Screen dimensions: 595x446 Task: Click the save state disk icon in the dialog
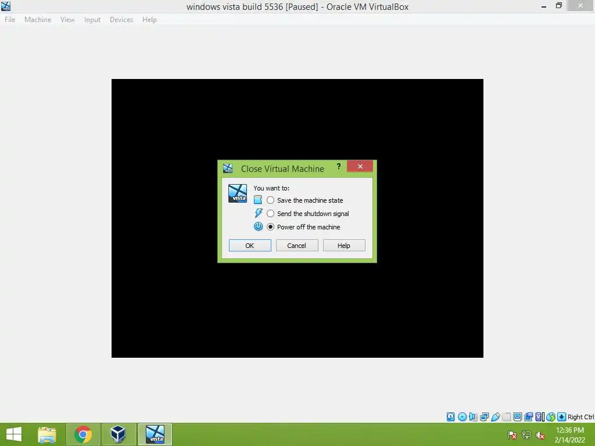(x=258, y=200)
